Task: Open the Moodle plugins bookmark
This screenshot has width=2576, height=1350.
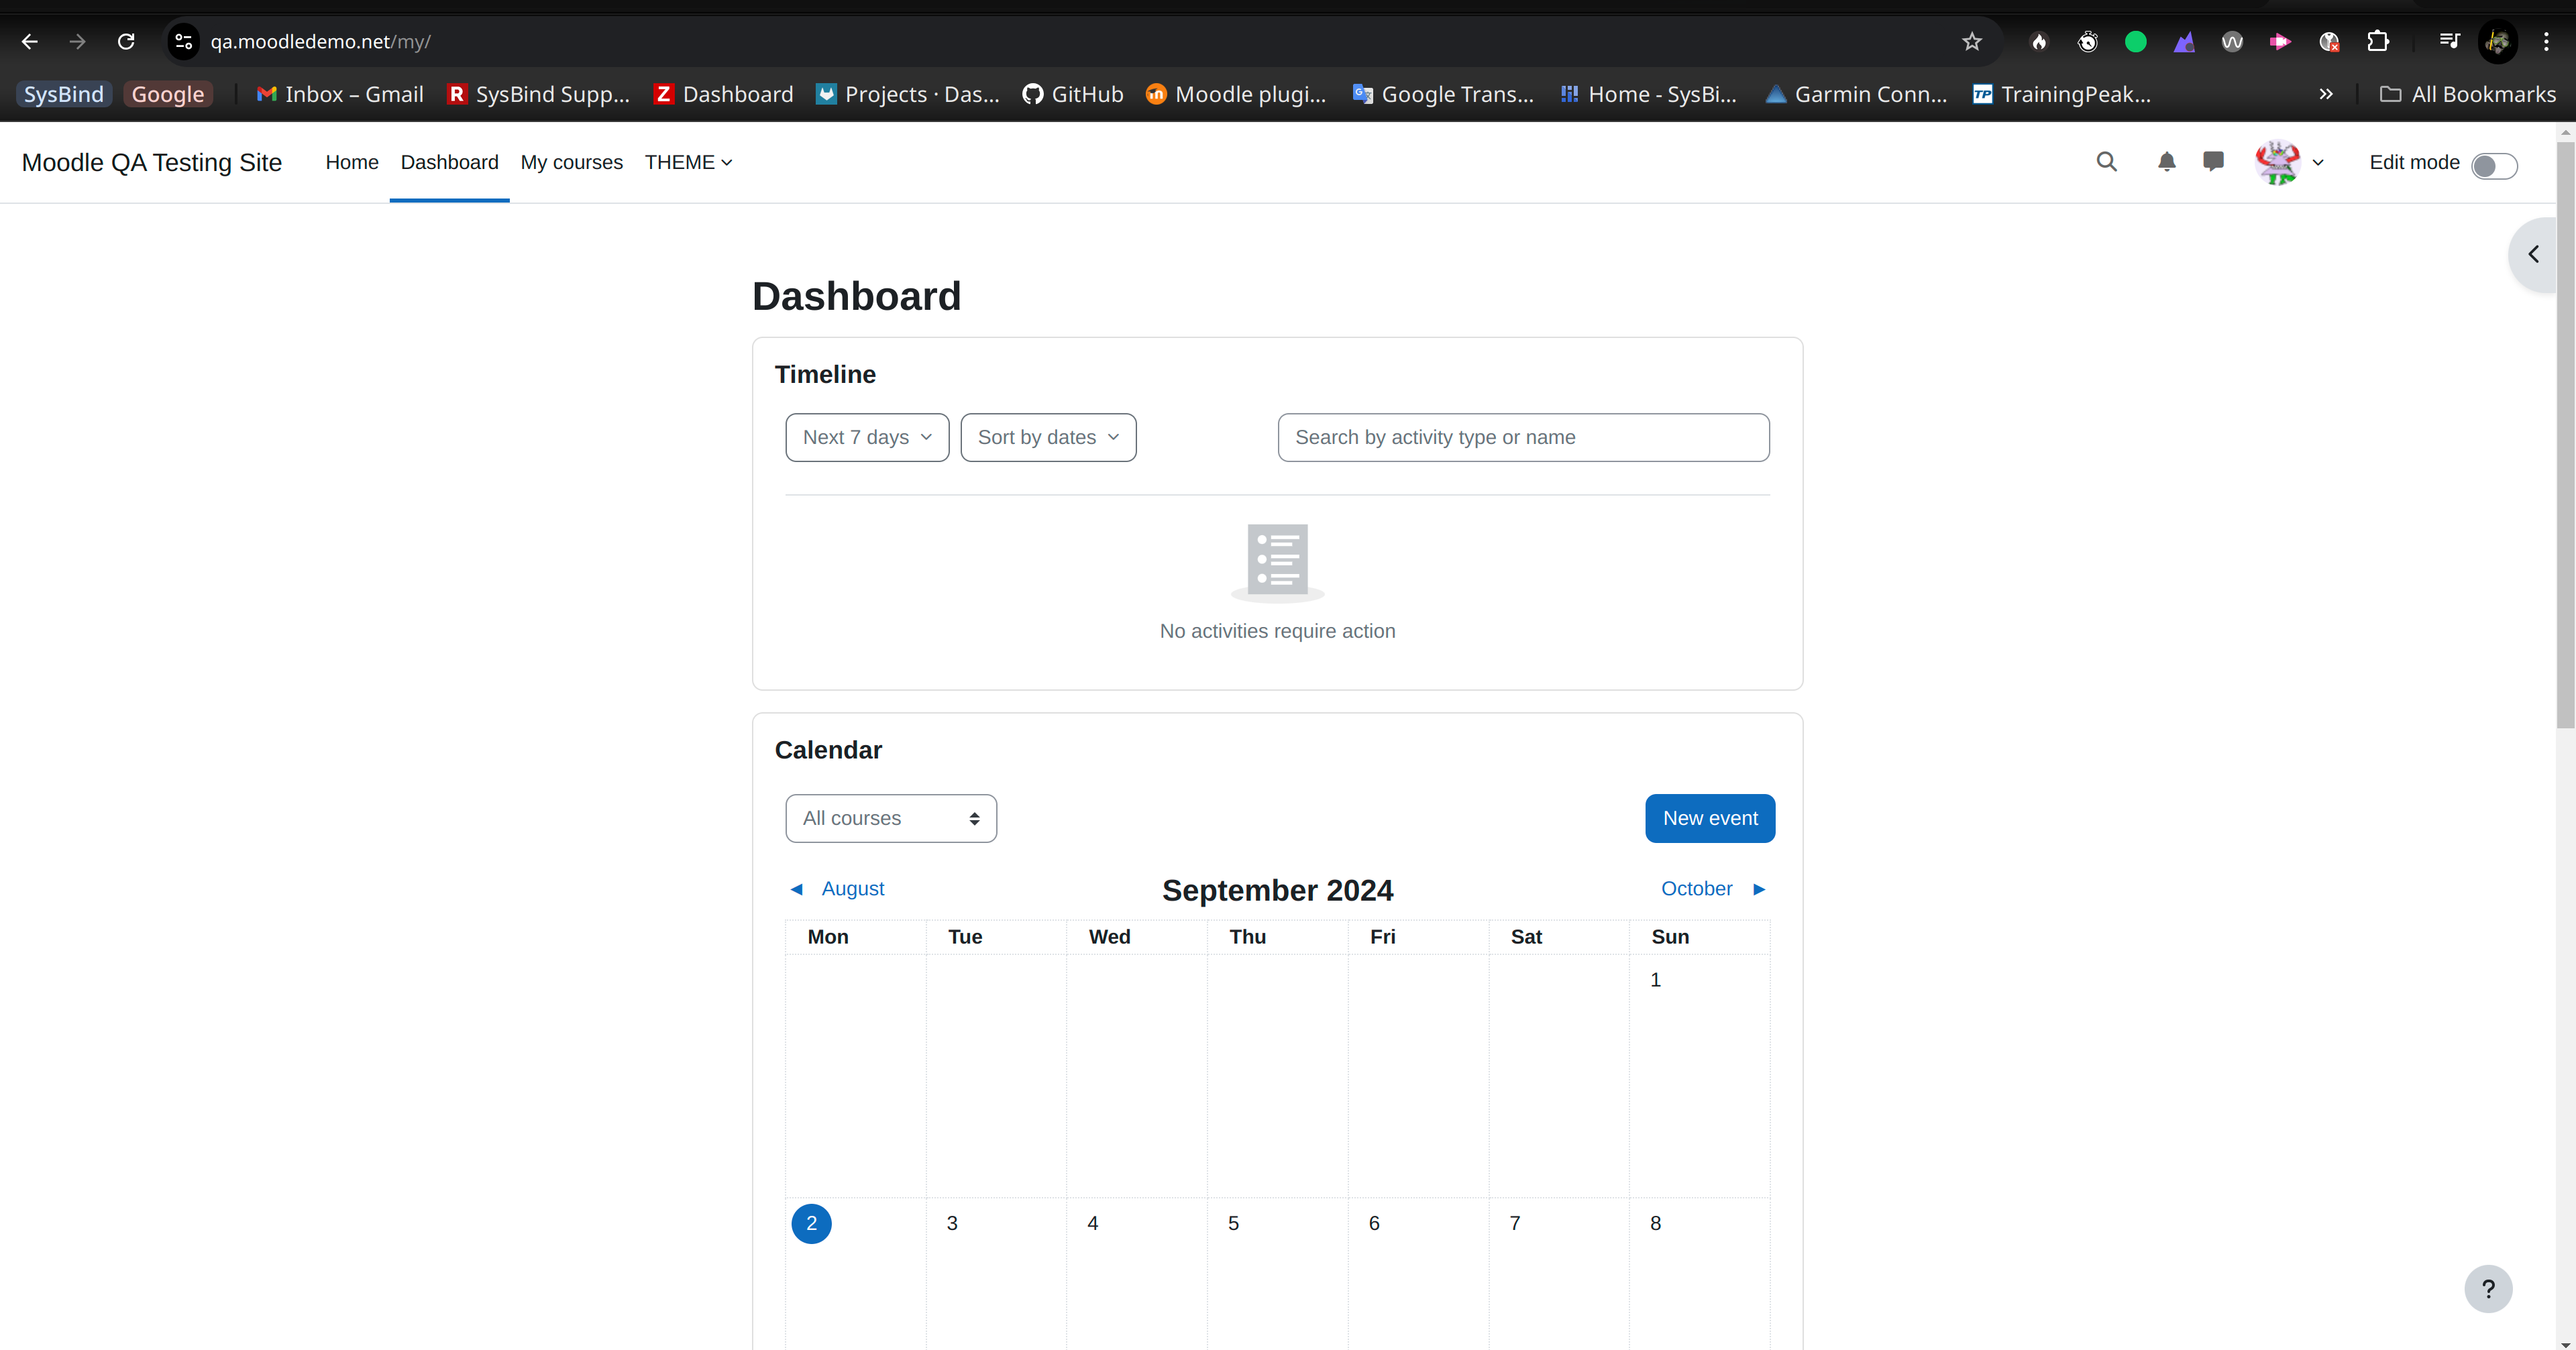Action: tap(1236, 94)
